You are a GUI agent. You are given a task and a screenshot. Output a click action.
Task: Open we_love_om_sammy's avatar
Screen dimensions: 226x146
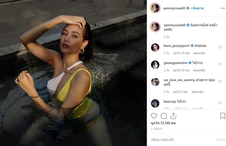[155, 82]
